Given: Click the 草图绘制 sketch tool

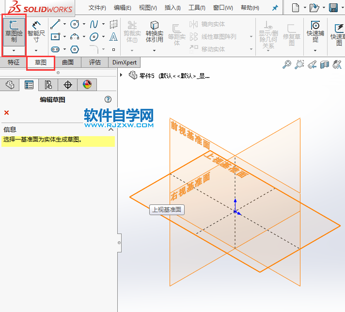Looking at the screenshot, I should (x=14, y=31).
